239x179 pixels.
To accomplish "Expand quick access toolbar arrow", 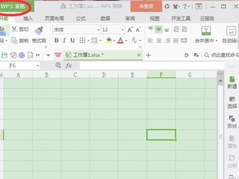I will (48, 55).
